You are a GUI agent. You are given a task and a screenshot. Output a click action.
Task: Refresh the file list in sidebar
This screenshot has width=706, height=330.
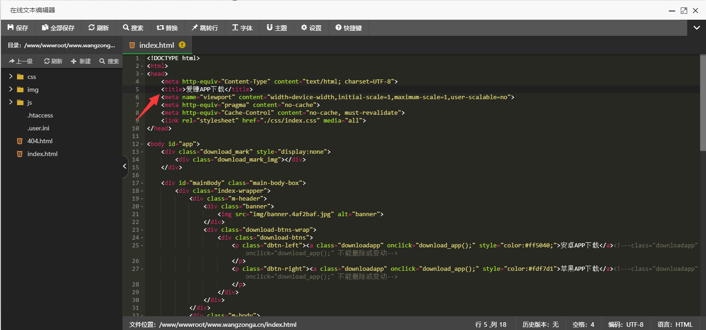pos(53,61)
